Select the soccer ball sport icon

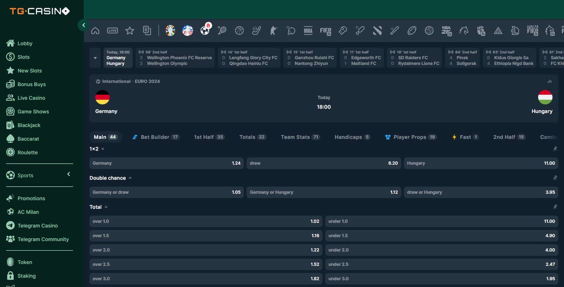coord(205,30)
